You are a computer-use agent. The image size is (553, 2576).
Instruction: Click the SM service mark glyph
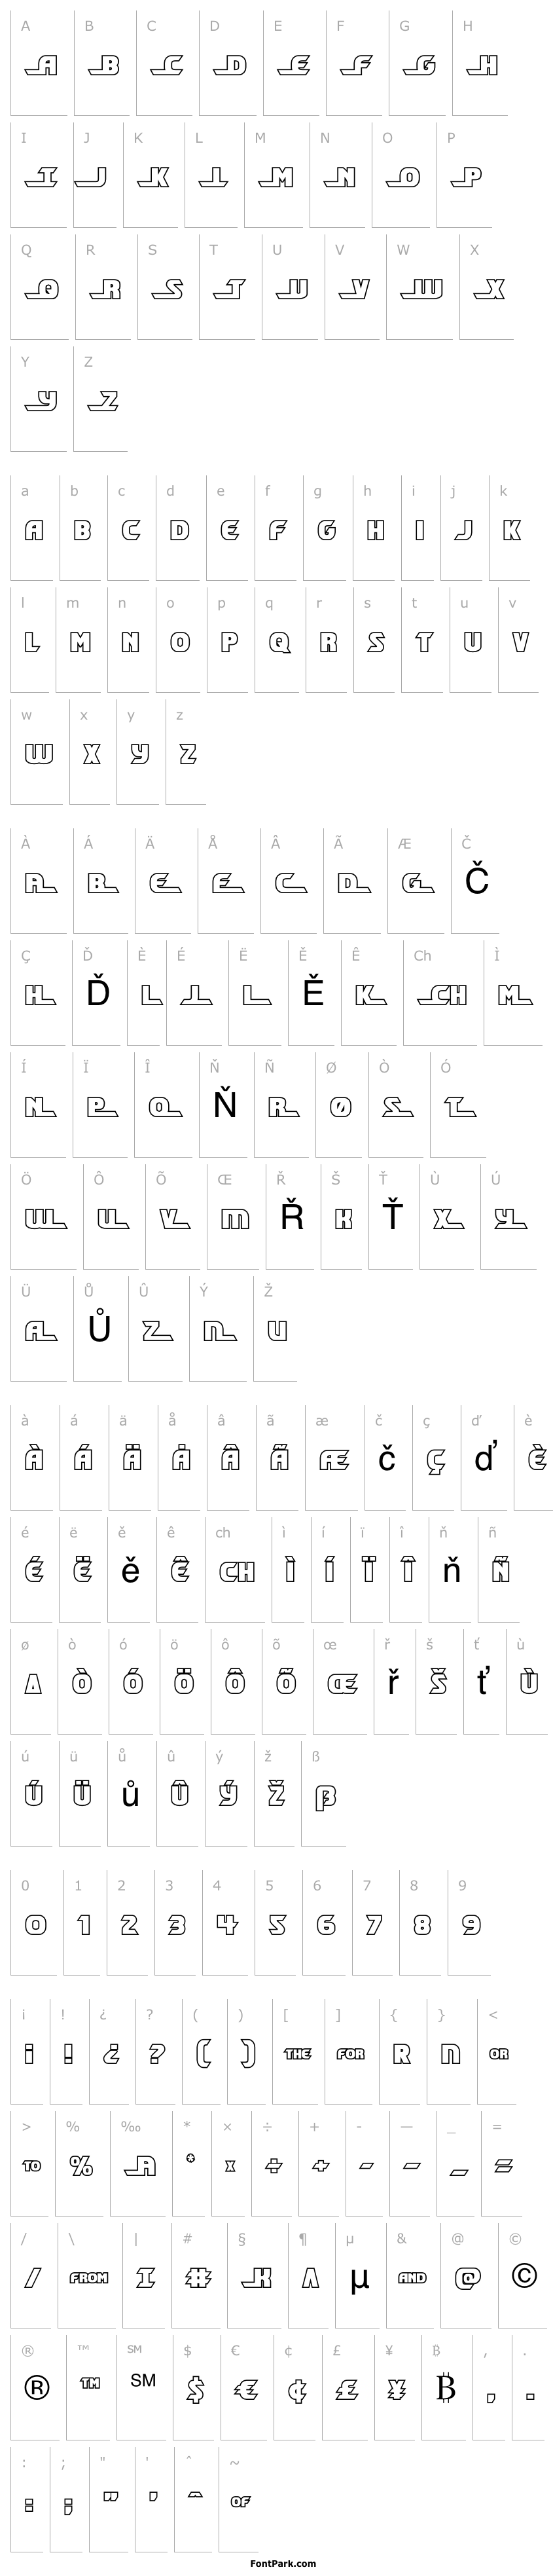coord(143,2380)
